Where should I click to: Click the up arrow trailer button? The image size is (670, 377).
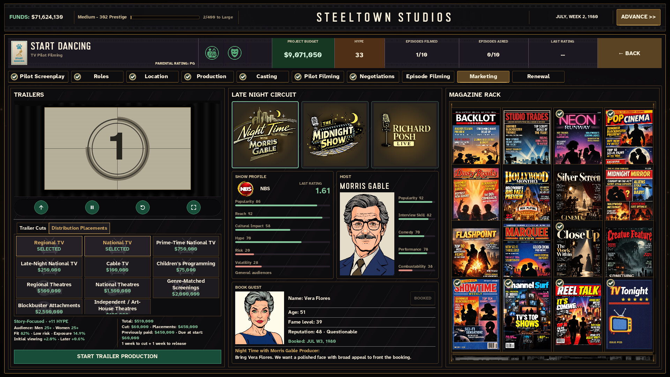pos(41,207)
